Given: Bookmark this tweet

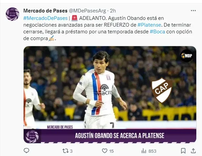Looking at the screenshot, I should pos(183,151).
